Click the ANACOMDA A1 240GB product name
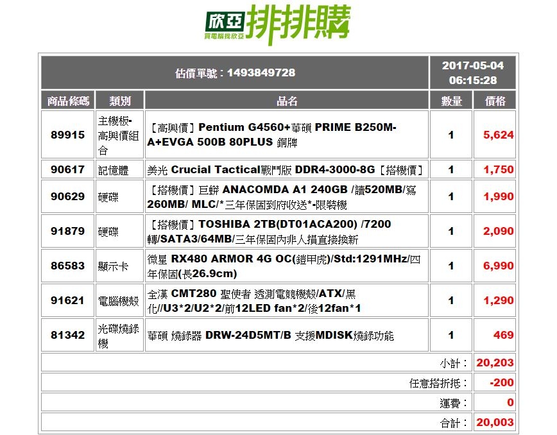The width and height of the screenshot is (557, 435). click(282, 197)
